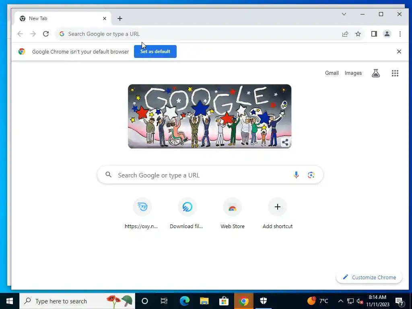Dismiss the default browser infobar

(399, 51)
